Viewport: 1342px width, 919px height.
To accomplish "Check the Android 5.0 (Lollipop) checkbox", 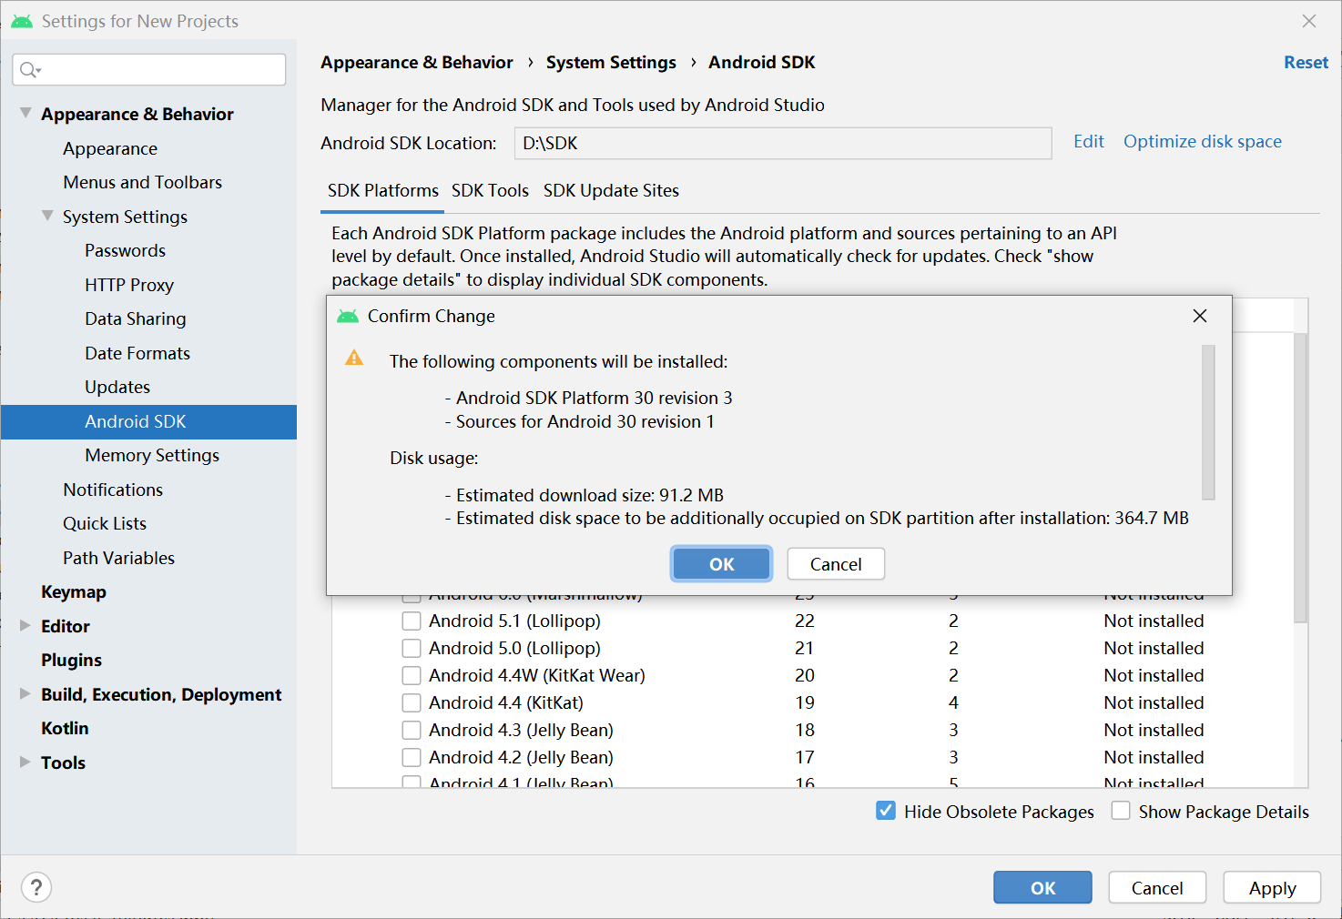I will [412, 648].
